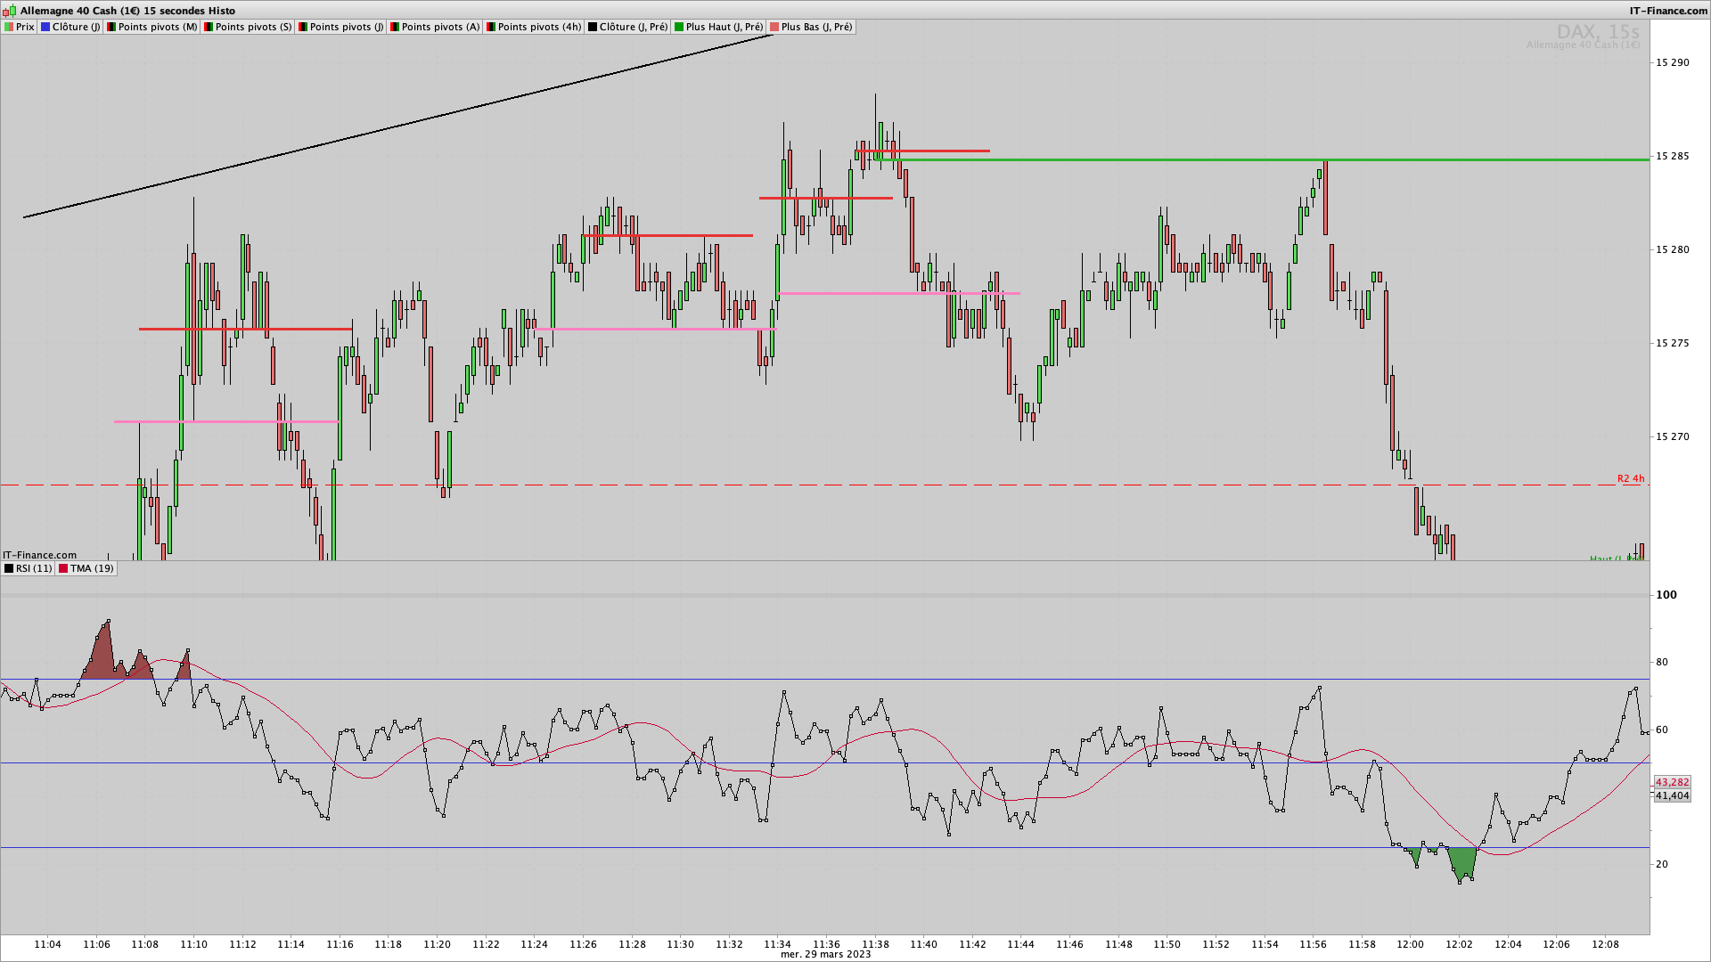Click the 43,282 TMA value tag
Viewport: 1711px width, 962px height.
coord(1672,782)
